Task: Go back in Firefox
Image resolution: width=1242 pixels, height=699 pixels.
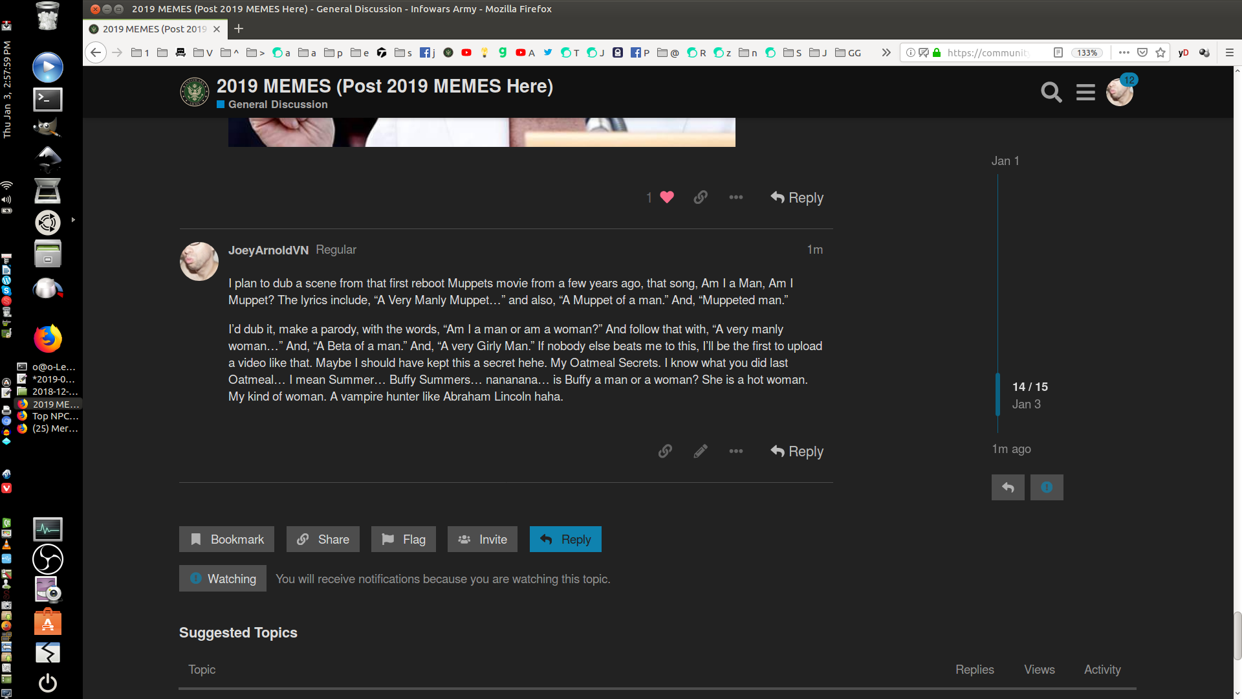Action: 96,52
